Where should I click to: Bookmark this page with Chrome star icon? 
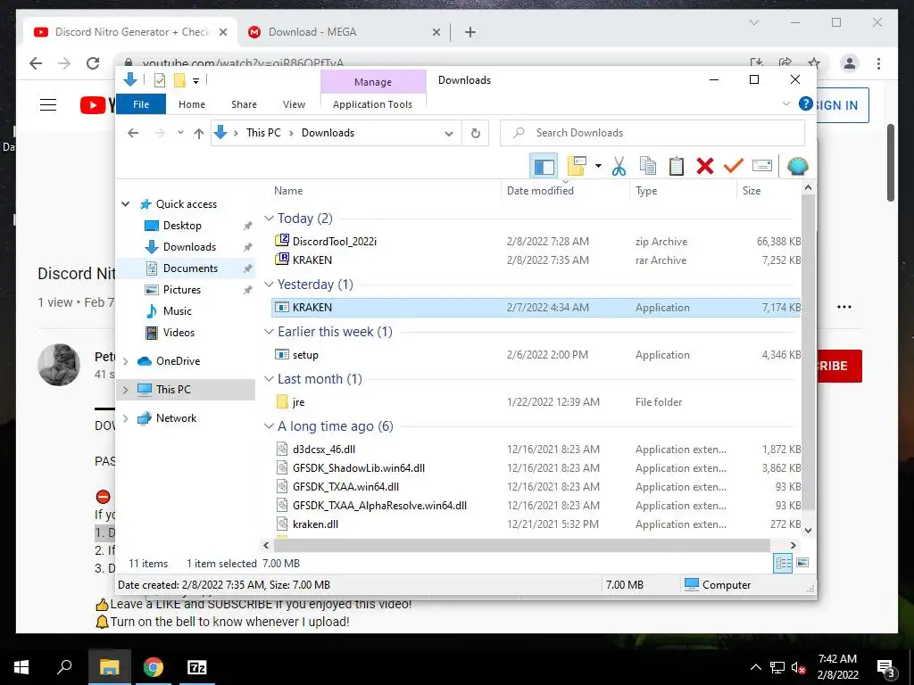point(814,63)
